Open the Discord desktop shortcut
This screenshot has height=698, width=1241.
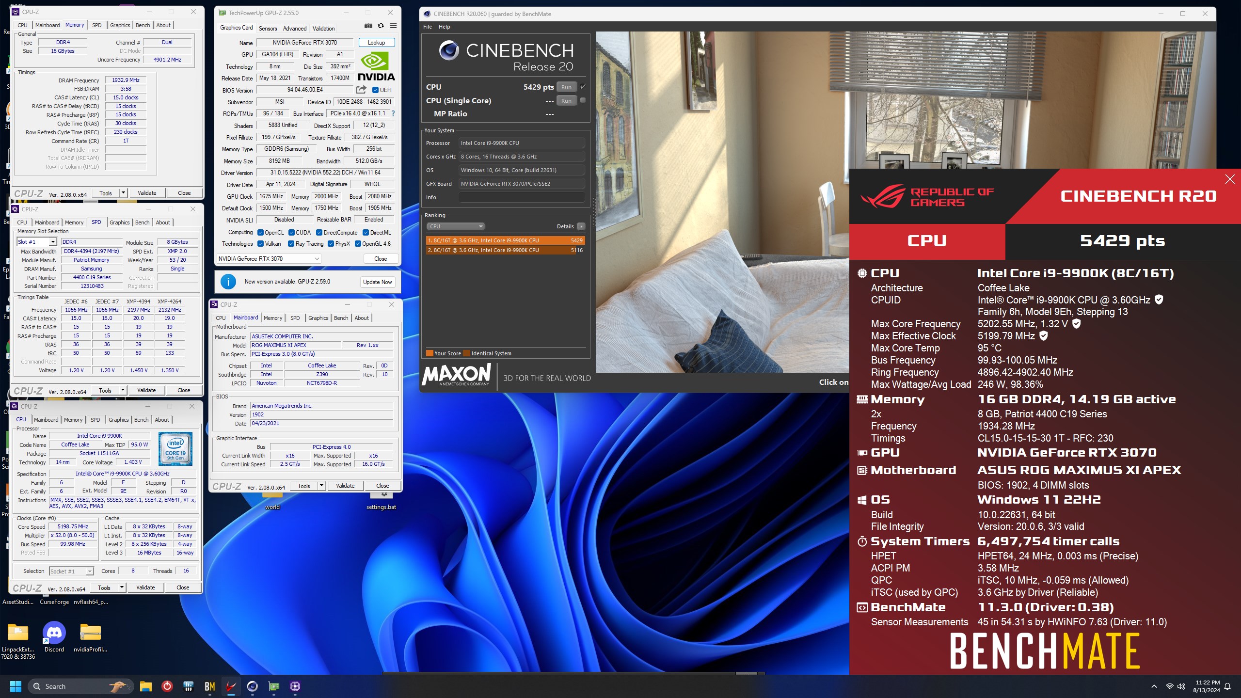click(x=54, y=637)
